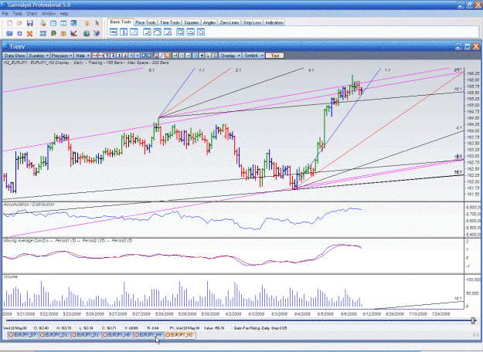The height and width of the screenshot is (352, 483).
Task: Click the split-window layout icon
Action: click(x=63, y=23)
